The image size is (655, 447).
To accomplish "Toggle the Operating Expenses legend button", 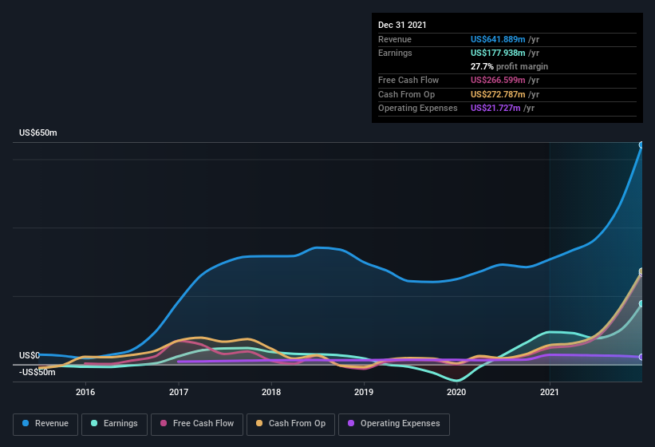I will tap(394, 424).
